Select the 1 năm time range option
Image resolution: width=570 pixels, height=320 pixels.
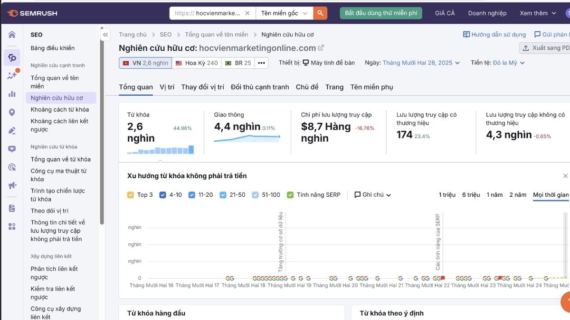click(494, 194)
